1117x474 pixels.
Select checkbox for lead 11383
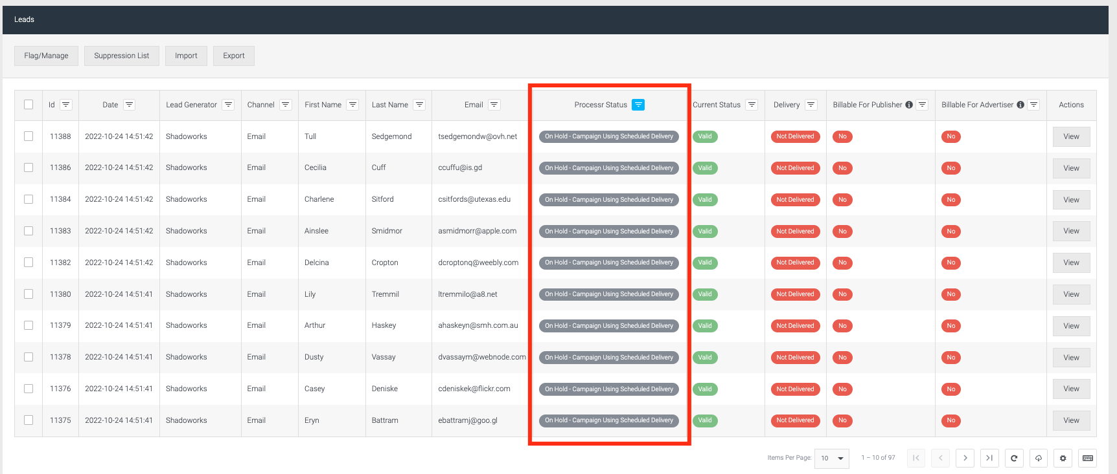[29, 231]
